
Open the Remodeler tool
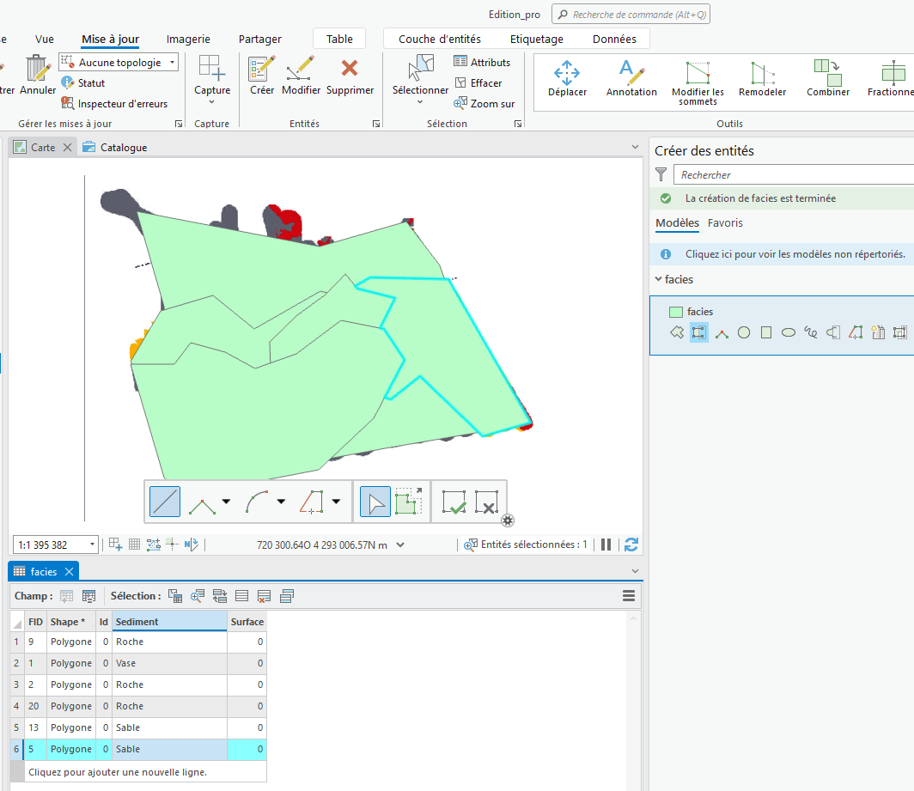coord(762,78)
